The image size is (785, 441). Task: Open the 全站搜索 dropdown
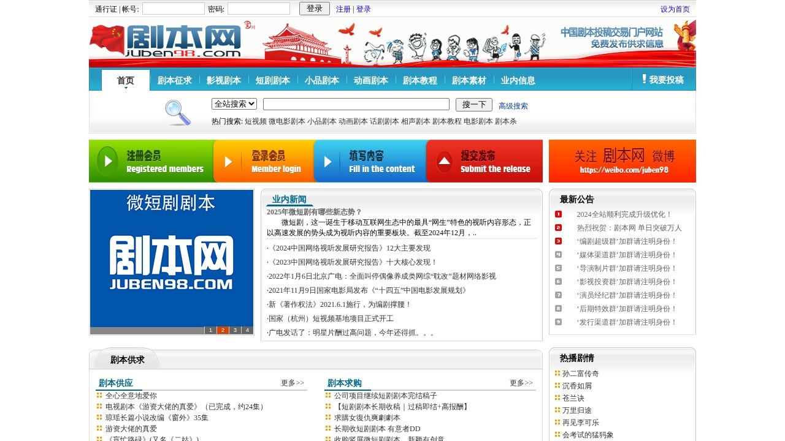(233, 104)
